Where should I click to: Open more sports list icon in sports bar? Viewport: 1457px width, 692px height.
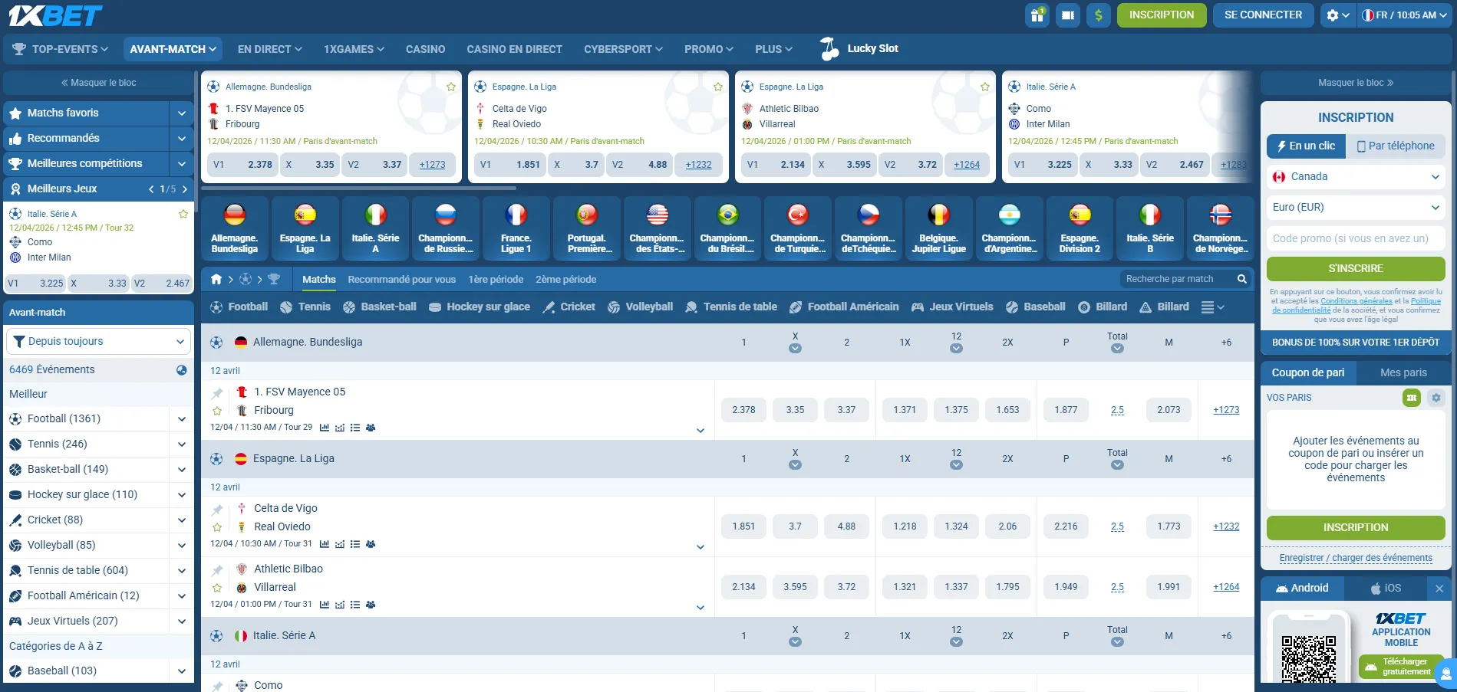1212,307
